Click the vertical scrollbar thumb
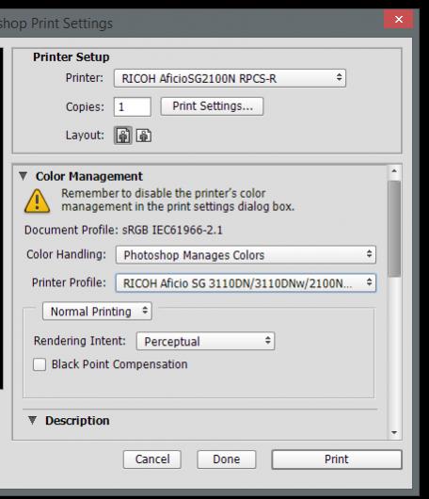This screenshot has width=429, height=499. [394, 229]
